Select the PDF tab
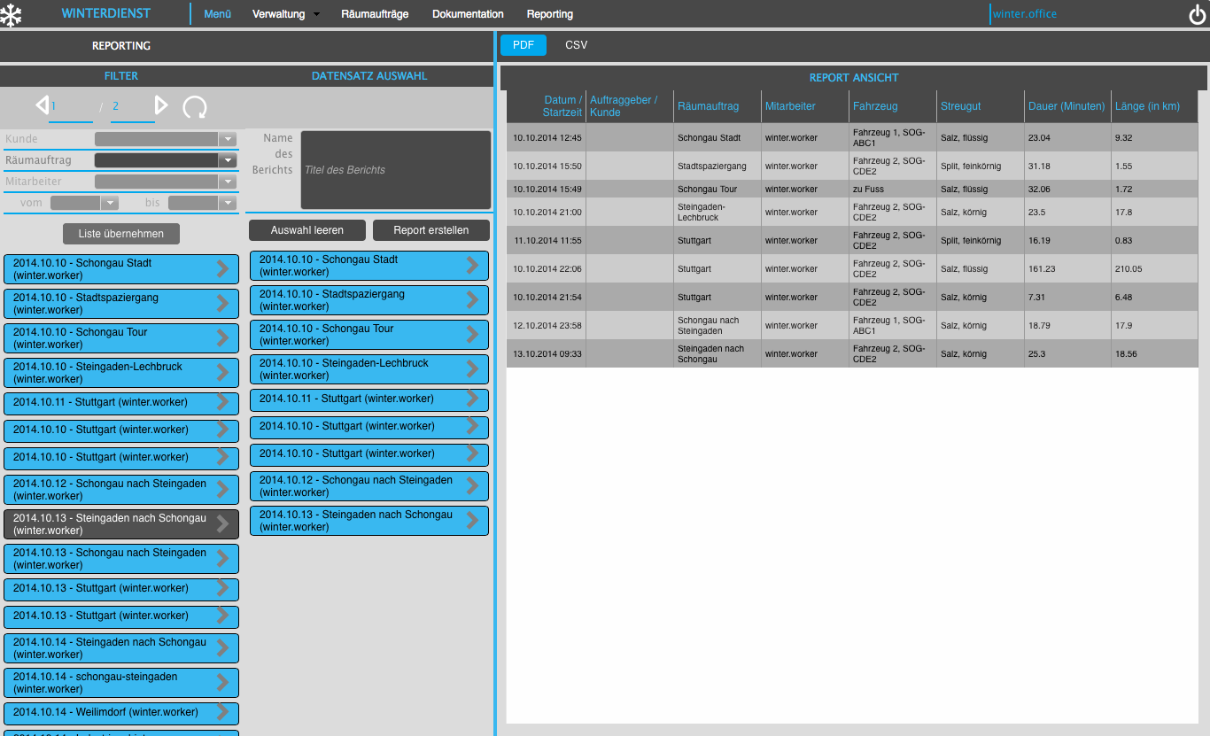 (524, 45)
